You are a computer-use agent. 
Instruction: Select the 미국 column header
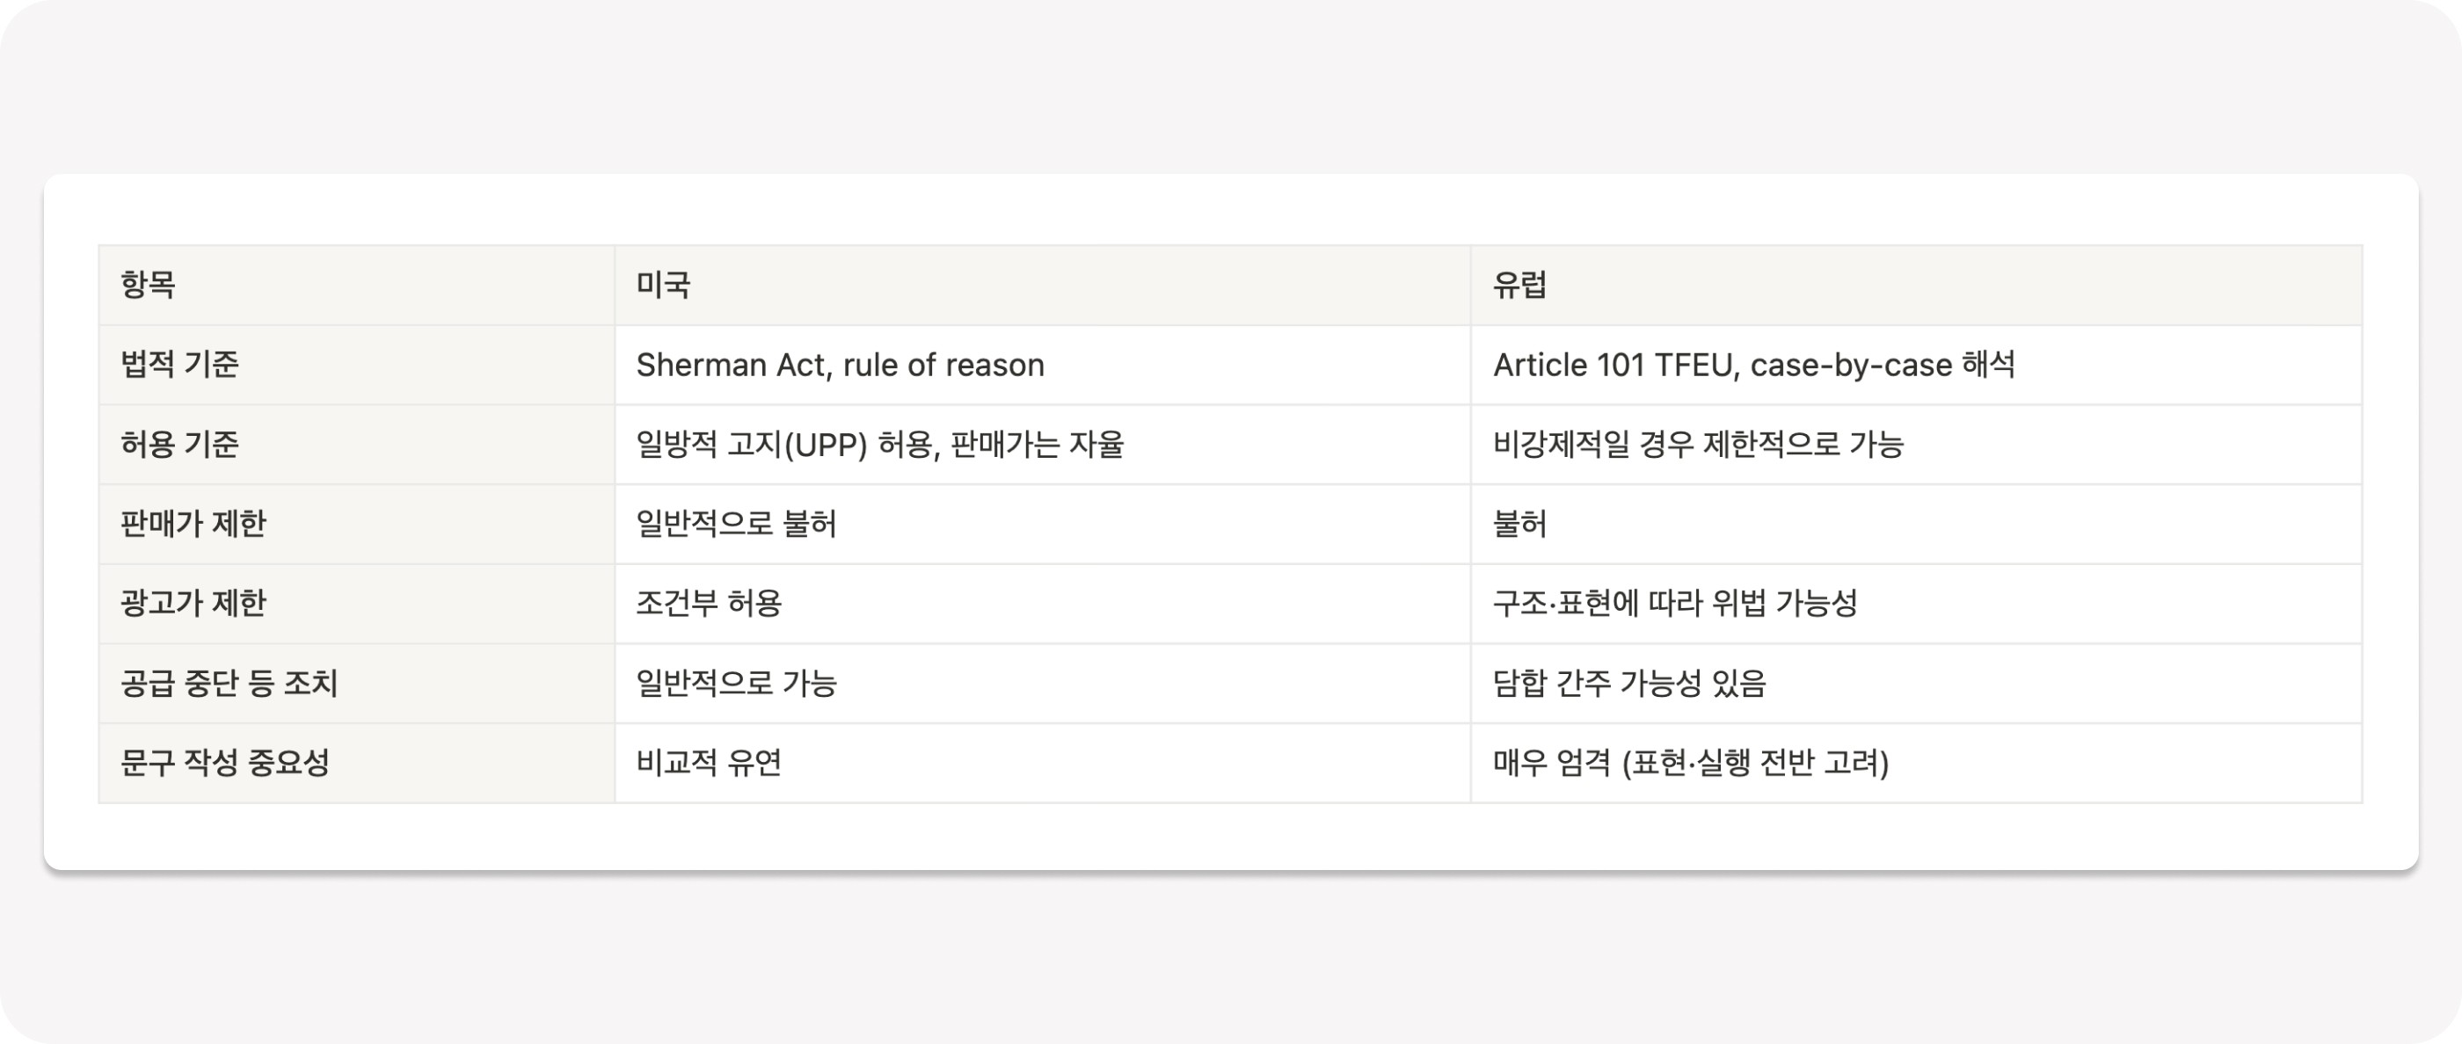(1043, 285)
